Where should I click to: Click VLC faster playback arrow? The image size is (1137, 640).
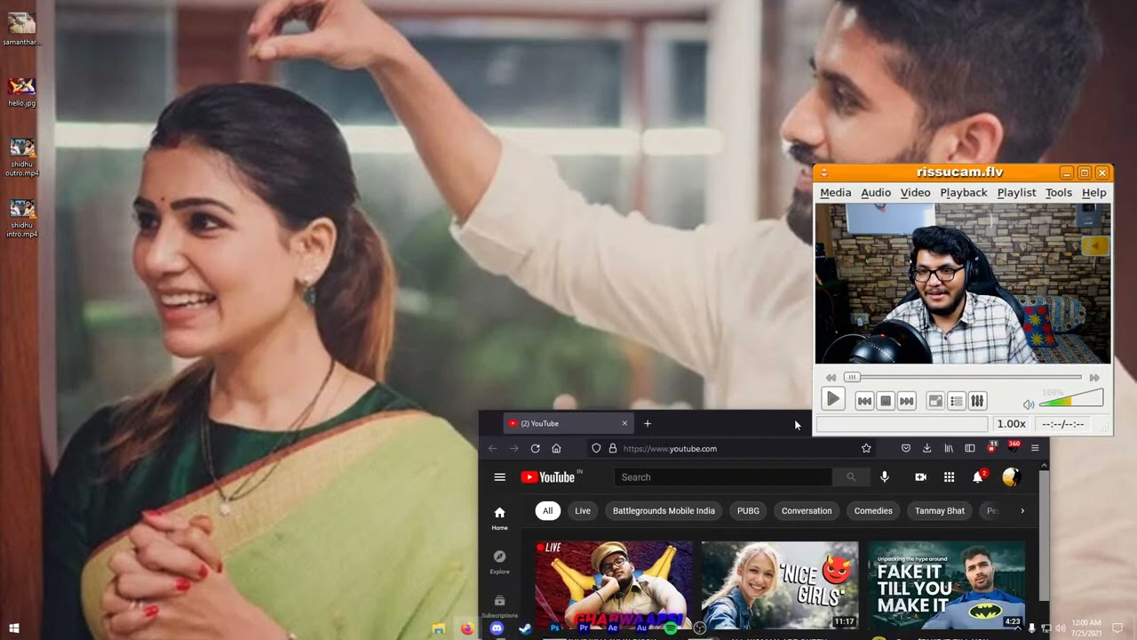click(x=1094, y=378)
